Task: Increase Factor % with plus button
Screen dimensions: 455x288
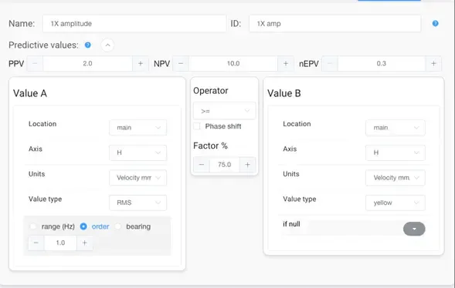Action: point(247,165)
